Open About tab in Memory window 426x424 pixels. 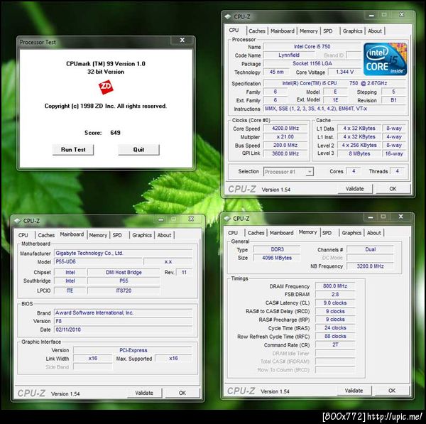pos(374,233)
